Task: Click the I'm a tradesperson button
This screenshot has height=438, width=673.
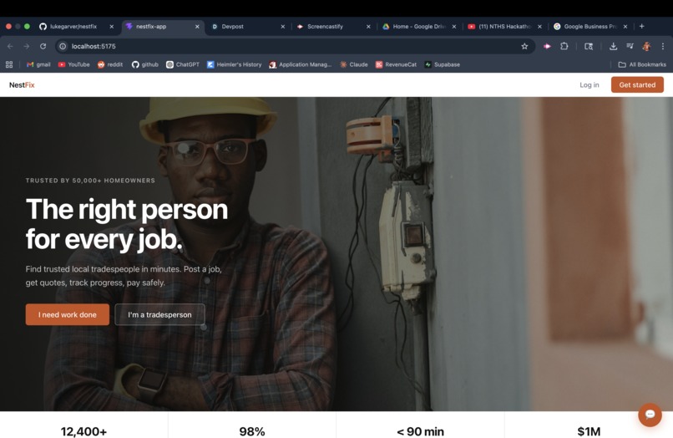Action: (159, 314)
